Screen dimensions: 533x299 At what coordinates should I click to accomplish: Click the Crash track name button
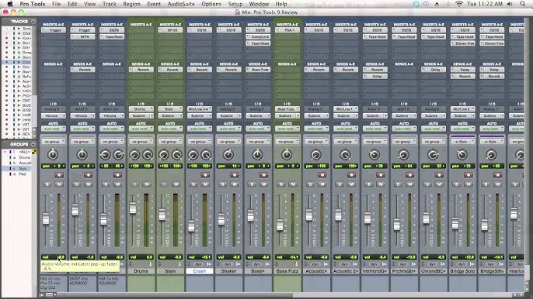point(200,271)
